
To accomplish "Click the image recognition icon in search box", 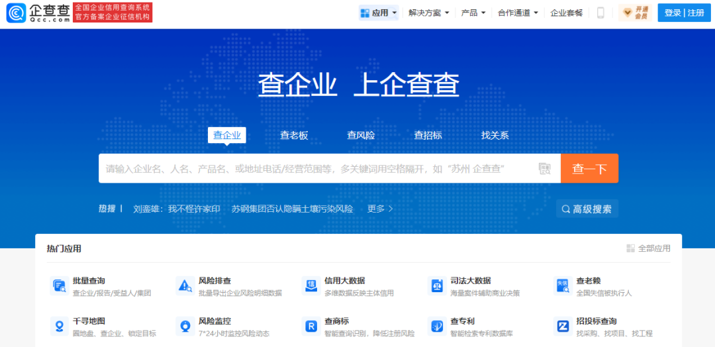I will tap(544, 169).
